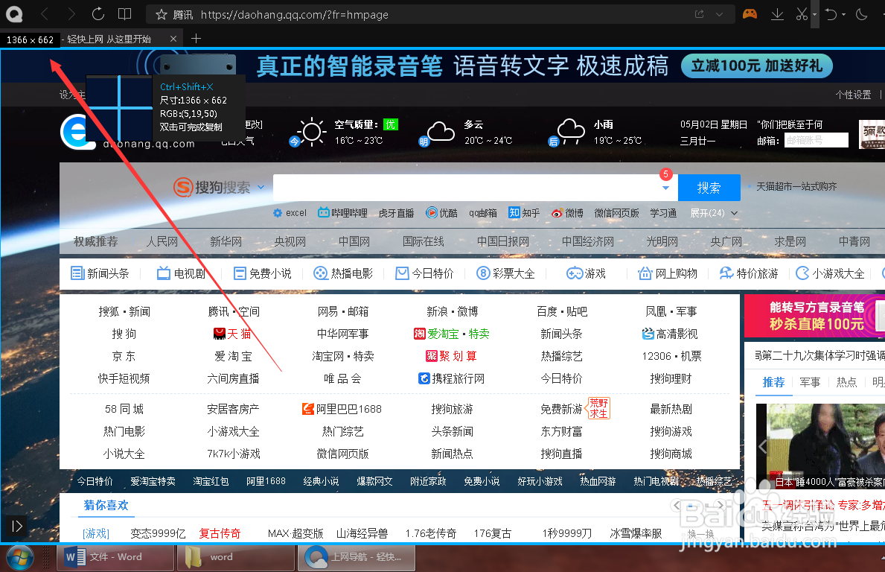Switch to 军事 news tab

point(810,382)
